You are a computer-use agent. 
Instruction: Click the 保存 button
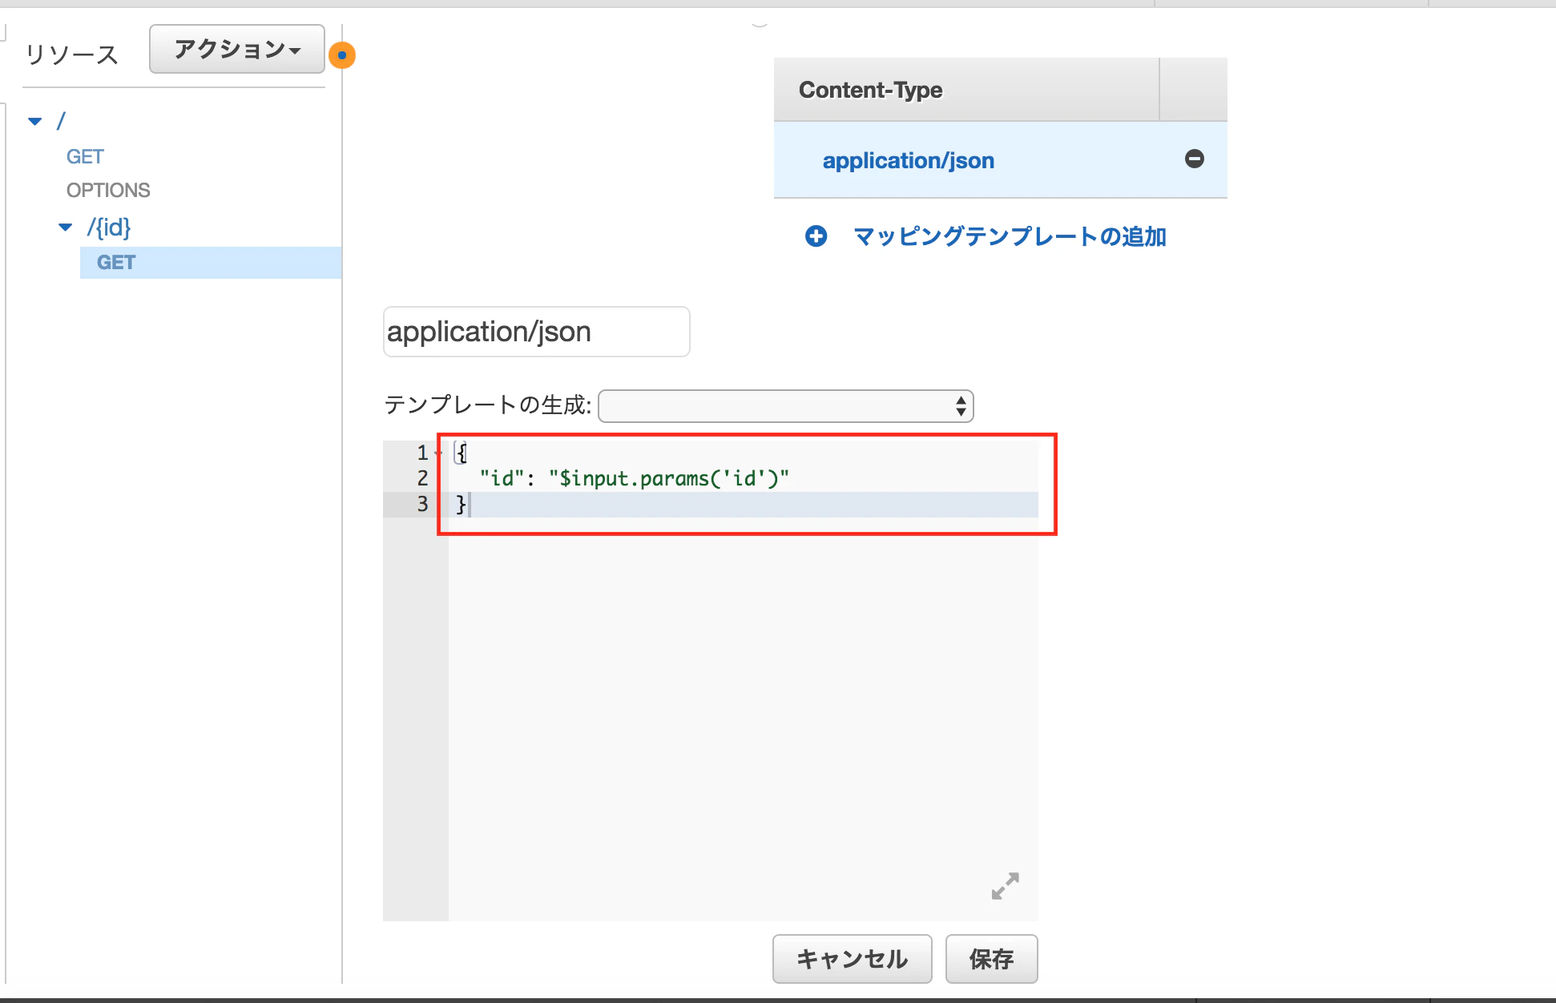991,959
